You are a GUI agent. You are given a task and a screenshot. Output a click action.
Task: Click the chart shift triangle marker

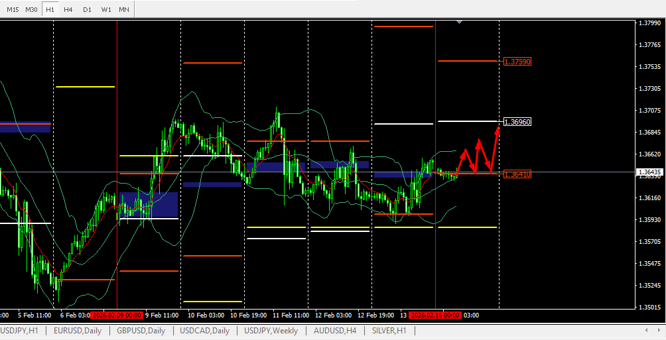460,22
